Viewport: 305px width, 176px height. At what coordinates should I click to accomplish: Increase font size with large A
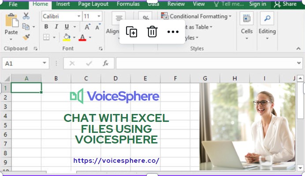point(87,27)
